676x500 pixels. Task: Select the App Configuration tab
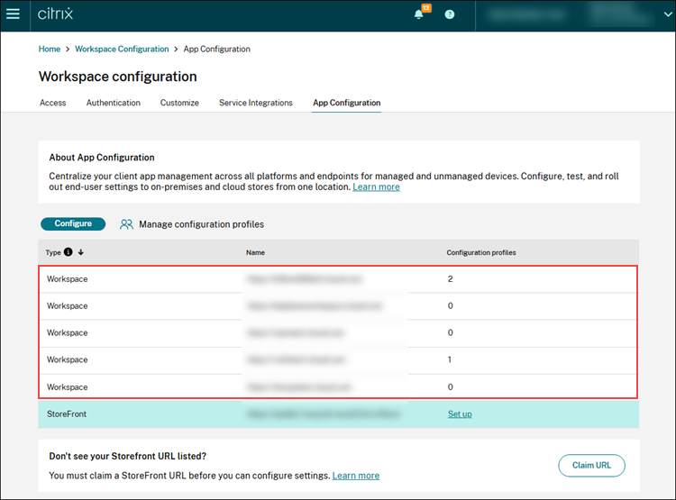(x=346, y=103)
